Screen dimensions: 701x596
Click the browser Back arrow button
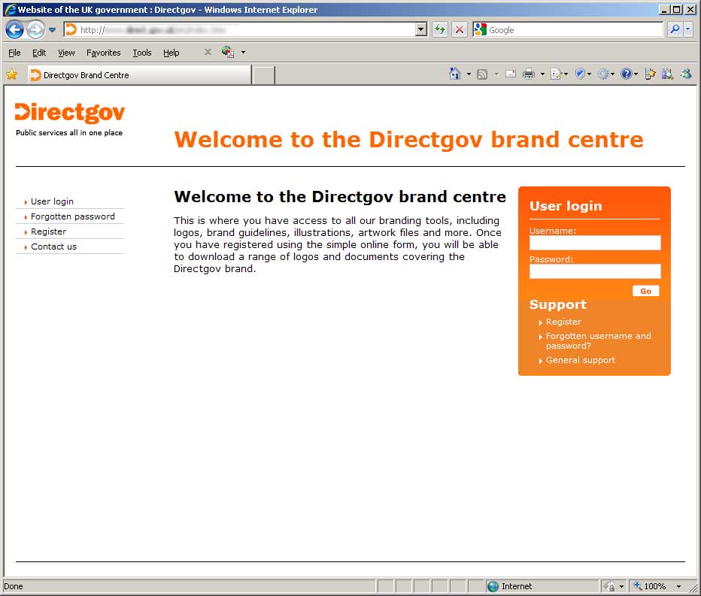[14, 30]
